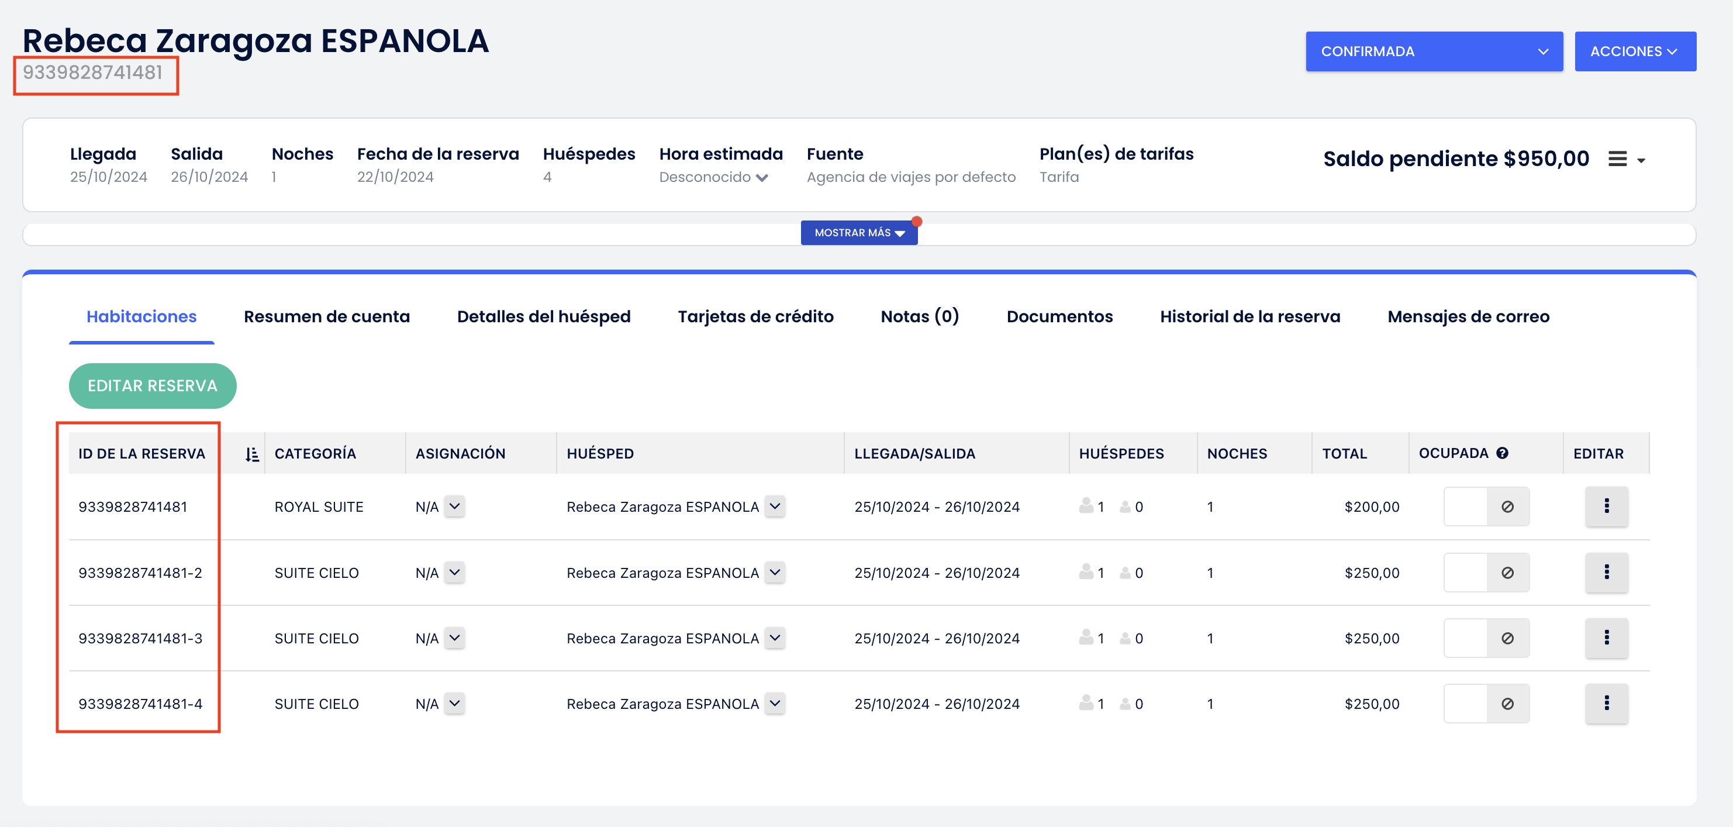Open the Historial de la reserva tab
The width and height of the screenshot is (1733, 827).
click(1250, 316)
